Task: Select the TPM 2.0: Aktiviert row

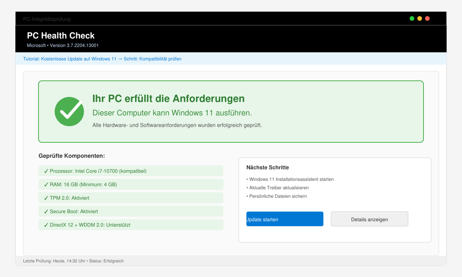Action: pos(131,198)
